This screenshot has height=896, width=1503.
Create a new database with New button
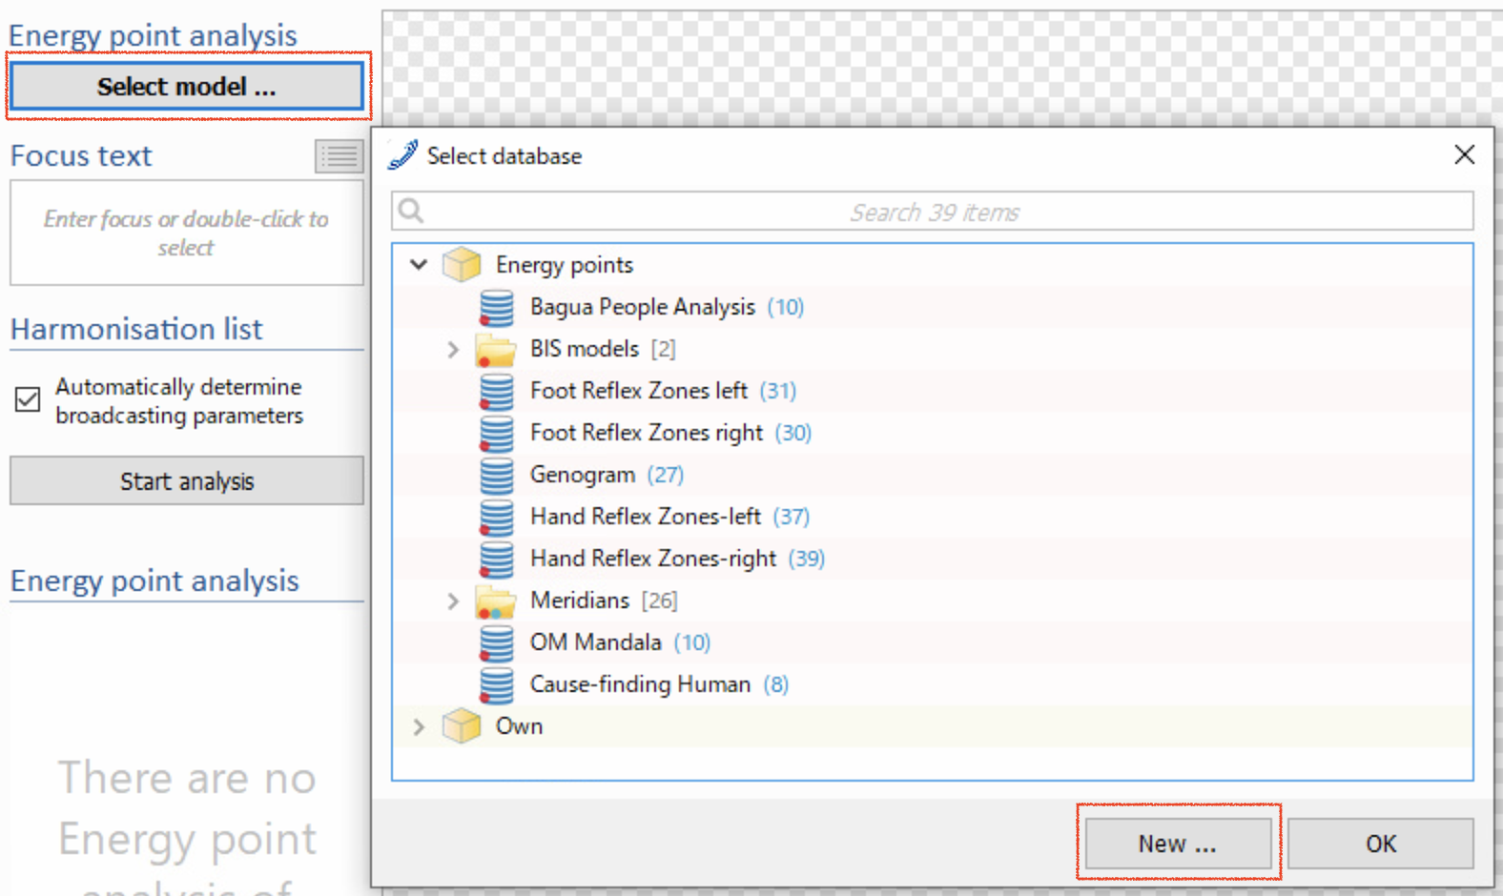coord(1178,844)
